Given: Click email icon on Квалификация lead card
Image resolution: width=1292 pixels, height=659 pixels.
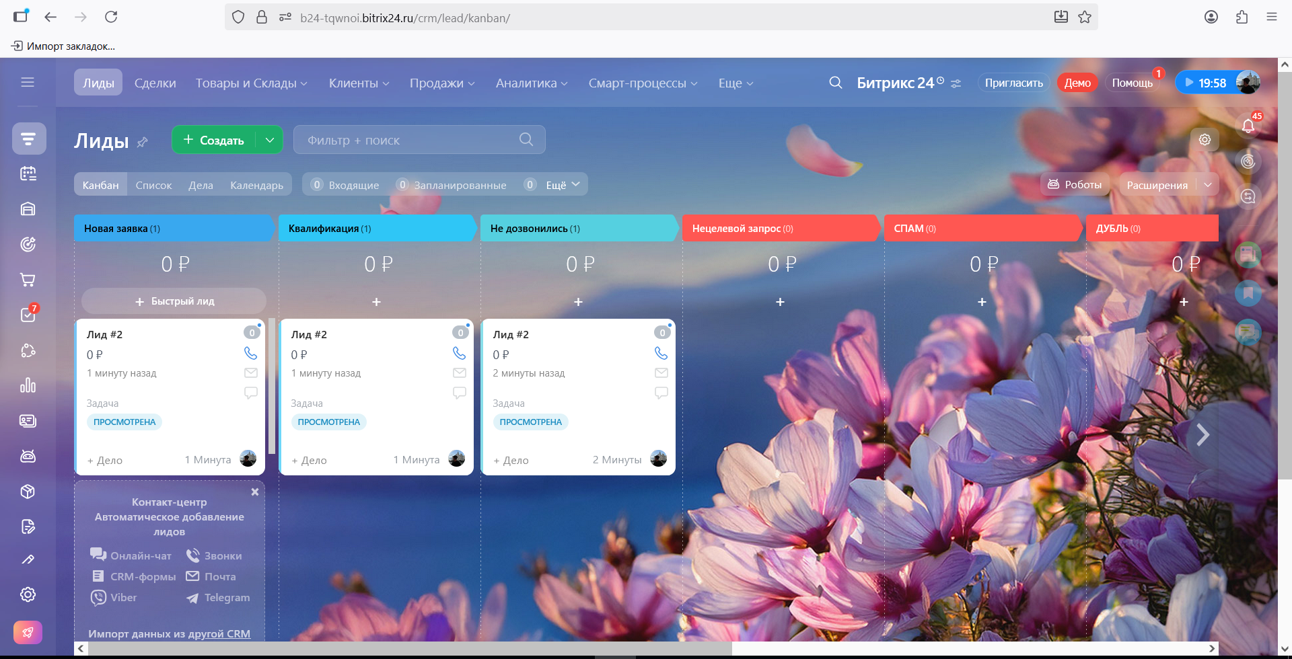Looking at the screenshot, I should (x=460, y=373).
